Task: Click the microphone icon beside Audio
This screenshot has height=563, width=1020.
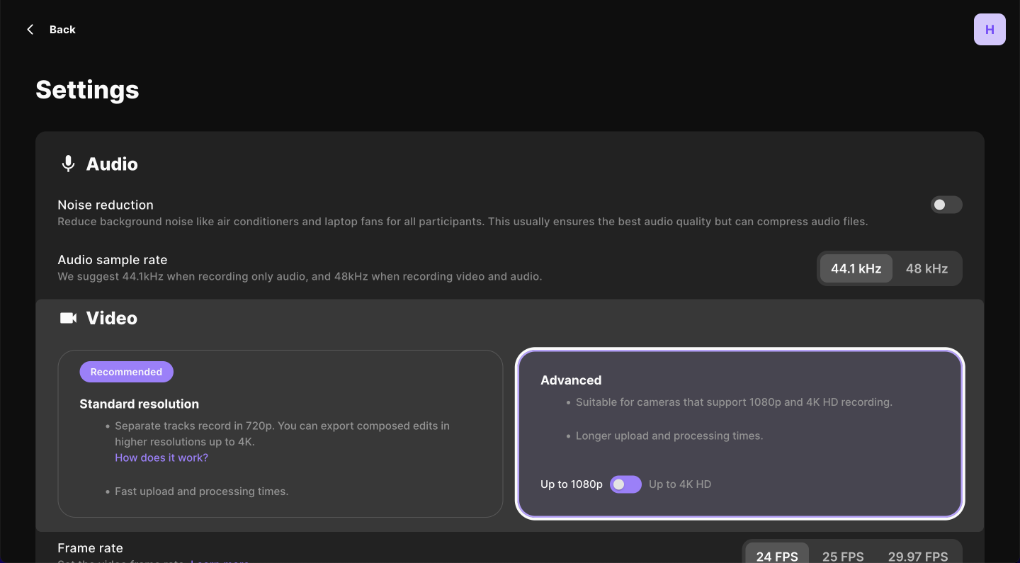Action: point(68,164)
